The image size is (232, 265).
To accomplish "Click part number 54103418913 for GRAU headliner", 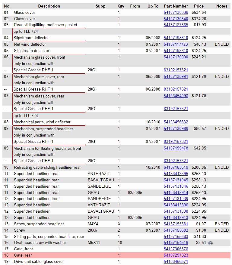I will click(x=176, y=218).
